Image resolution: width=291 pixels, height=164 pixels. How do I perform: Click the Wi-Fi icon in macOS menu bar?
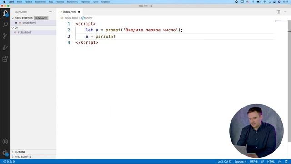[x=265, y=2]
